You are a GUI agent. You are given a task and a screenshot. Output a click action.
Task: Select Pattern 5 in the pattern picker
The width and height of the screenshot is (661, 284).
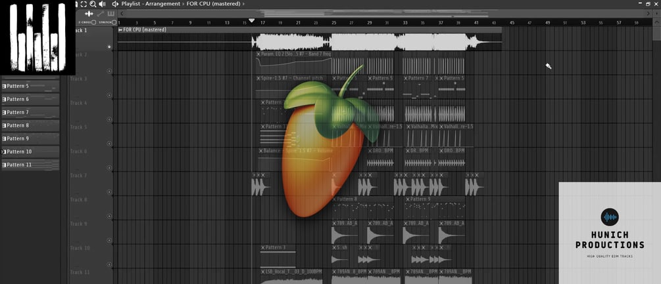point(30,86)
